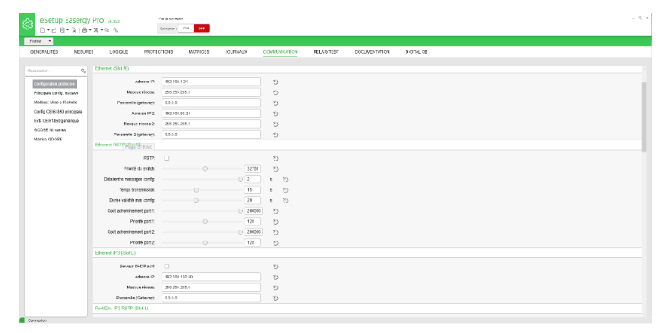This screenshot has height=333, width=670.
Task: Expand the save icon dropdown arrow
Action: coord(67,30)
